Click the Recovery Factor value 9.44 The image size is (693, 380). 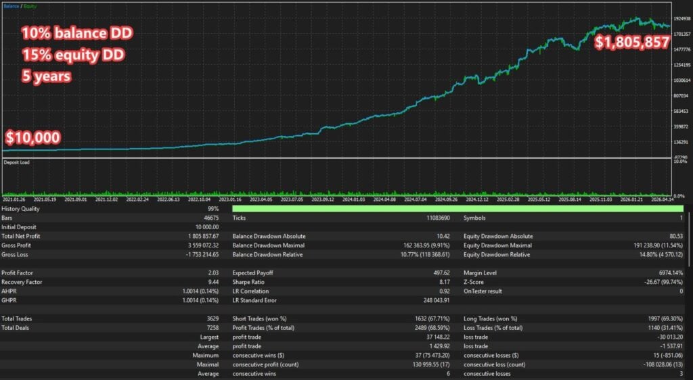pyautogui.click(x=213, y=282)
